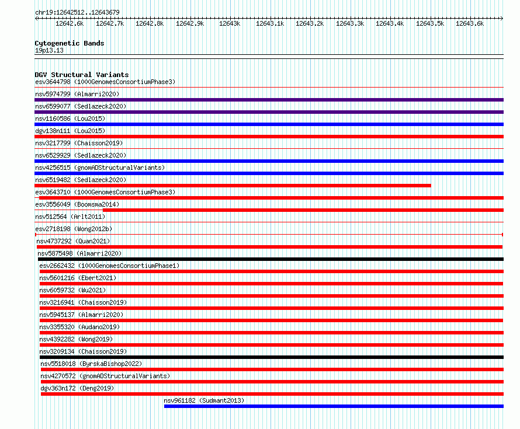
Task: Select the nsv5945137 (Almarri2020) label
Action: [81, 315]
